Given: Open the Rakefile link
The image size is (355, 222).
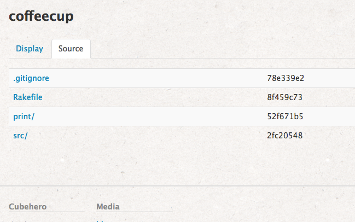Looking at the screenshot, I should coord(28,97).
